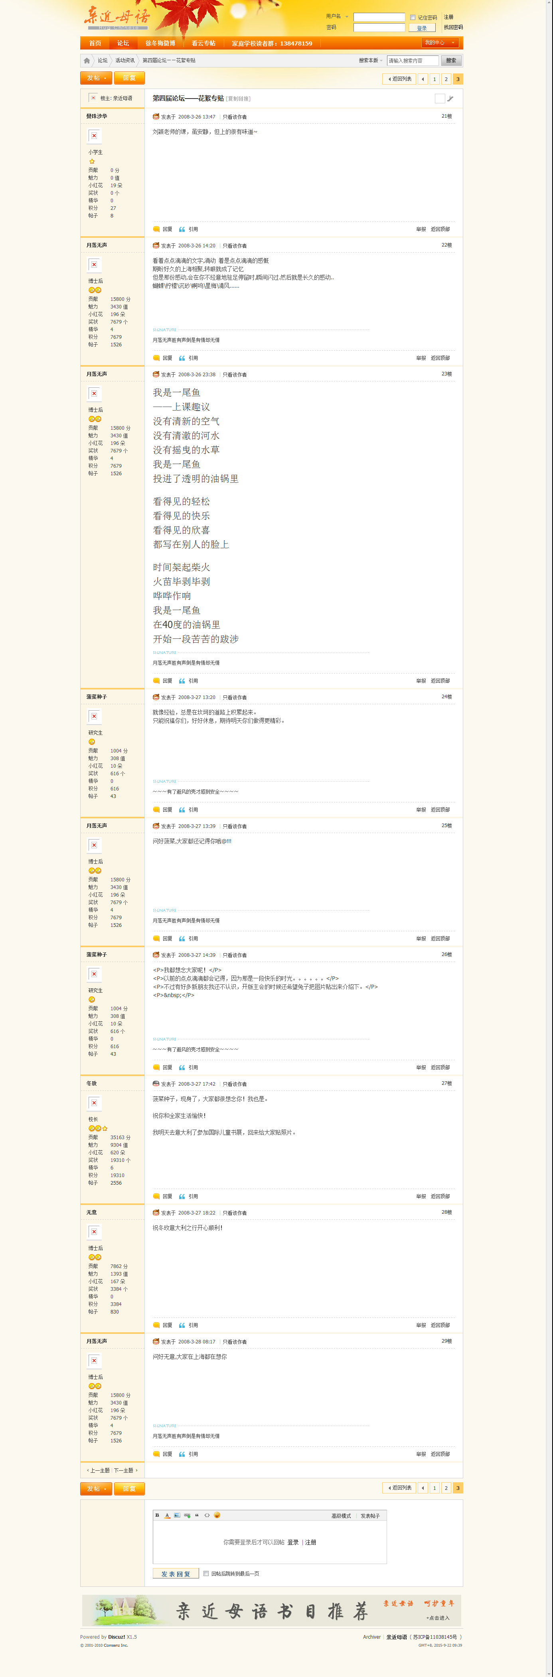Screen dimensions: 553x1677
Task: Click the insert link icon in editor
Action: [187, 1515]
